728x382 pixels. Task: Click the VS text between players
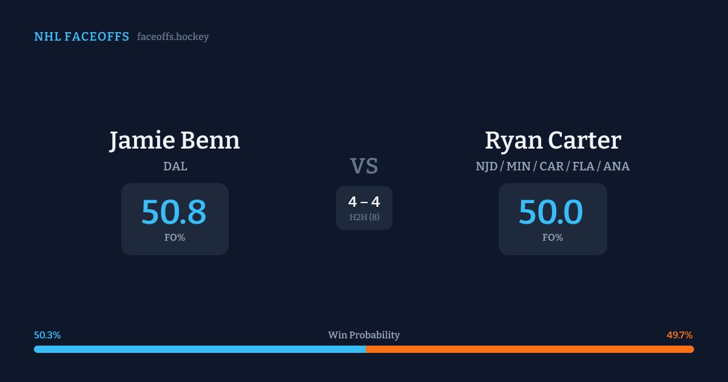[364, 166]
